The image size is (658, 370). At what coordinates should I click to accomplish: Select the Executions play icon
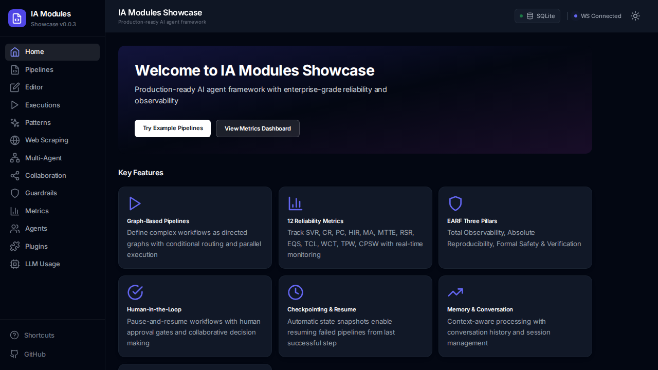pyautogui.click(x=15, y=105)
